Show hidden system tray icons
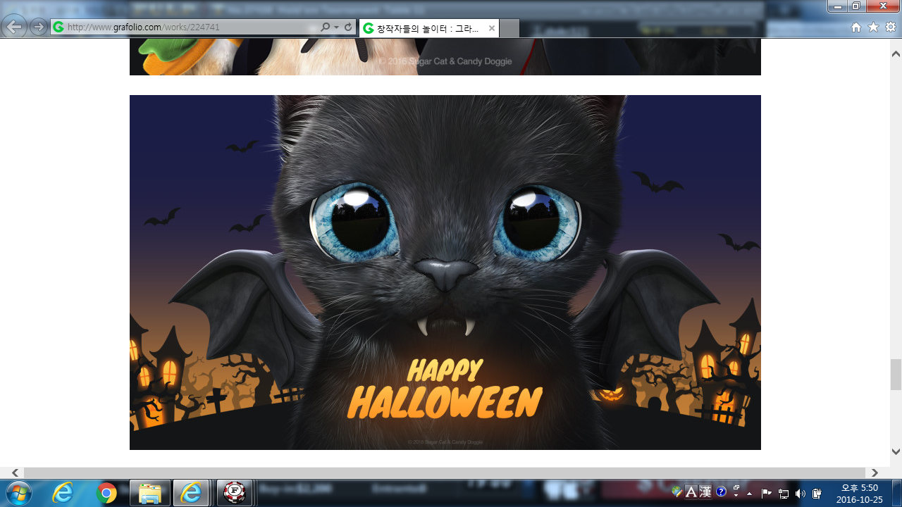The height and width of the screenshot is (507, 902). pyautogui.click(x=749, y=494)
